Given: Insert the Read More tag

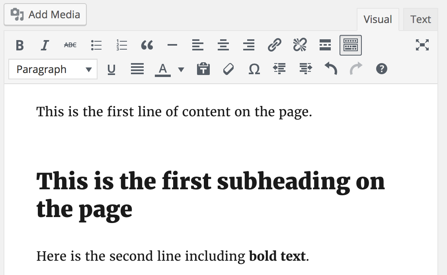Looking at the screenshot, I should click(x=325, y=45).
